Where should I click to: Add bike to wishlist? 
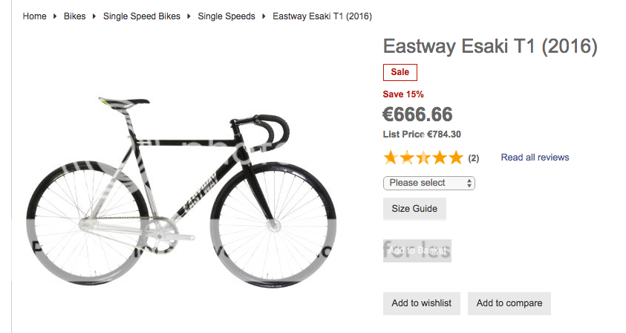422,303
